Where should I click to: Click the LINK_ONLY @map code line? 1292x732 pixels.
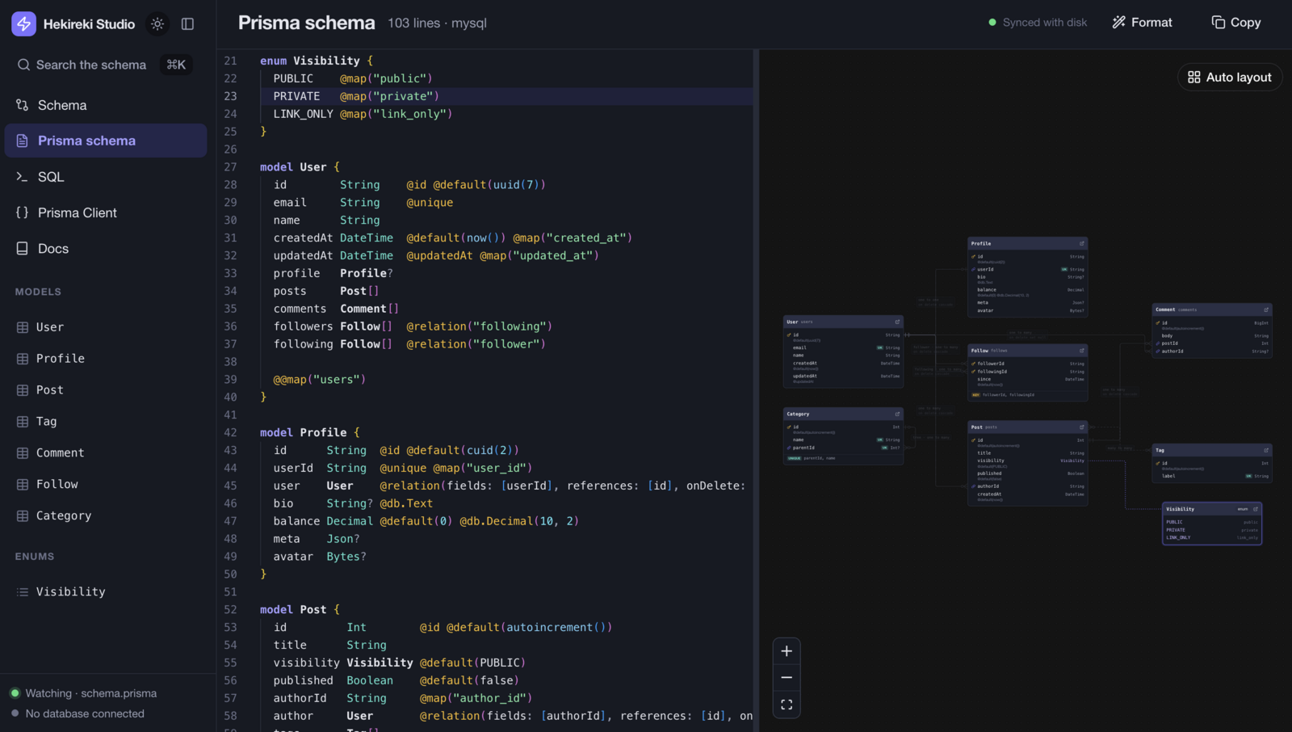click(363, 114)
